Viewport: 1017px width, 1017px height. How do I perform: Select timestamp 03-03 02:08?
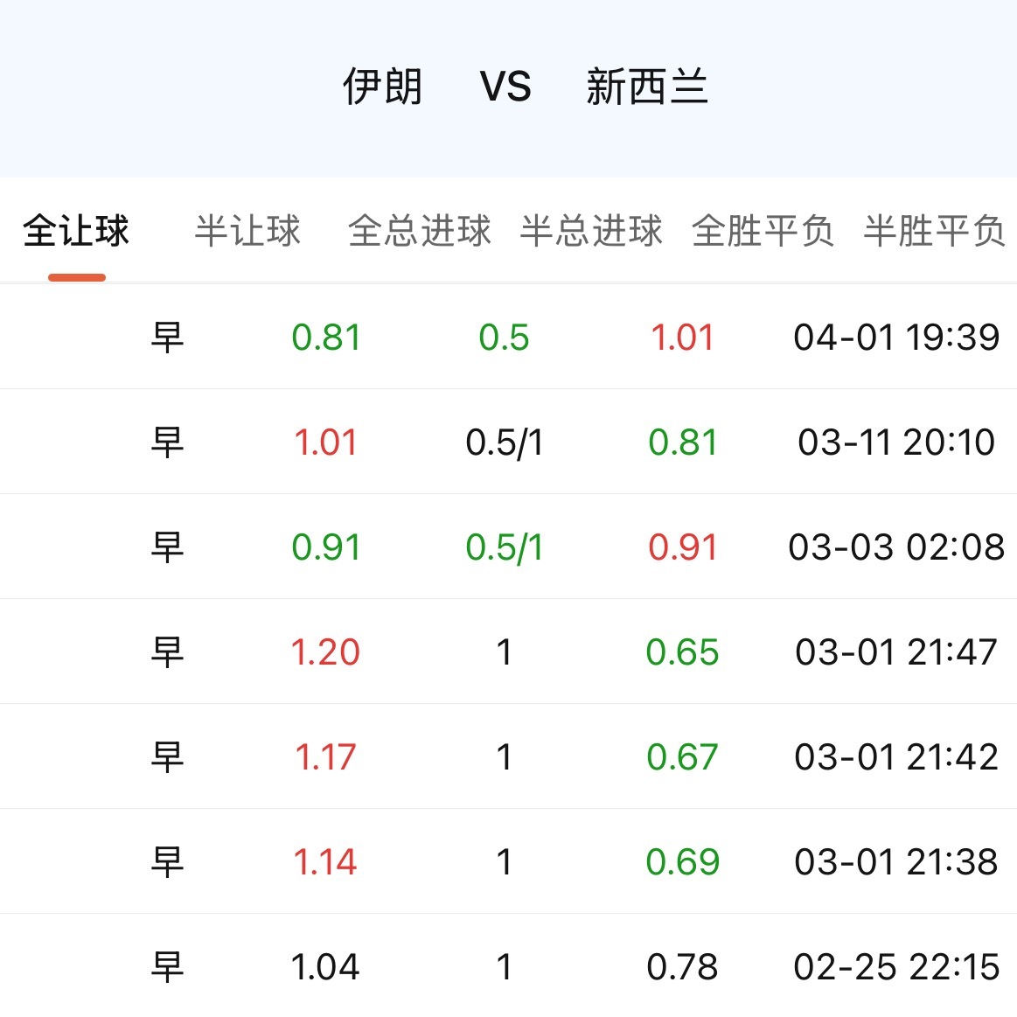pyautogui.click(x=896, y=547)
